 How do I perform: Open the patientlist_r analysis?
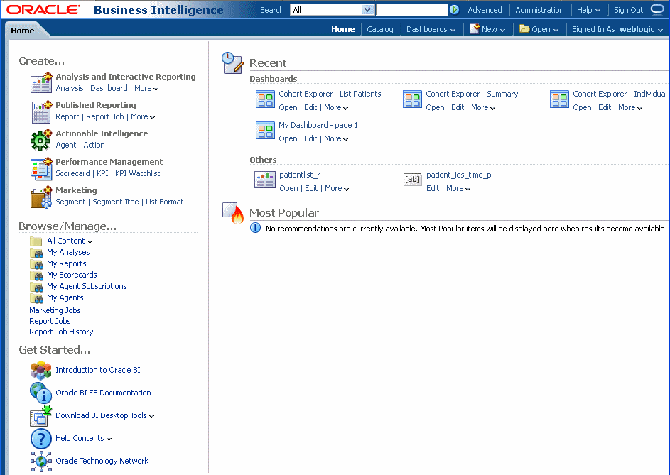point(289,188)
